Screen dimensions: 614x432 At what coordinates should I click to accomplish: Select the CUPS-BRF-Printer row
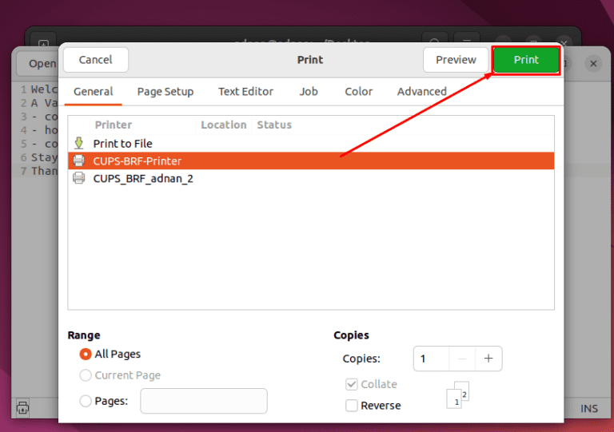[x=311, y=161]
